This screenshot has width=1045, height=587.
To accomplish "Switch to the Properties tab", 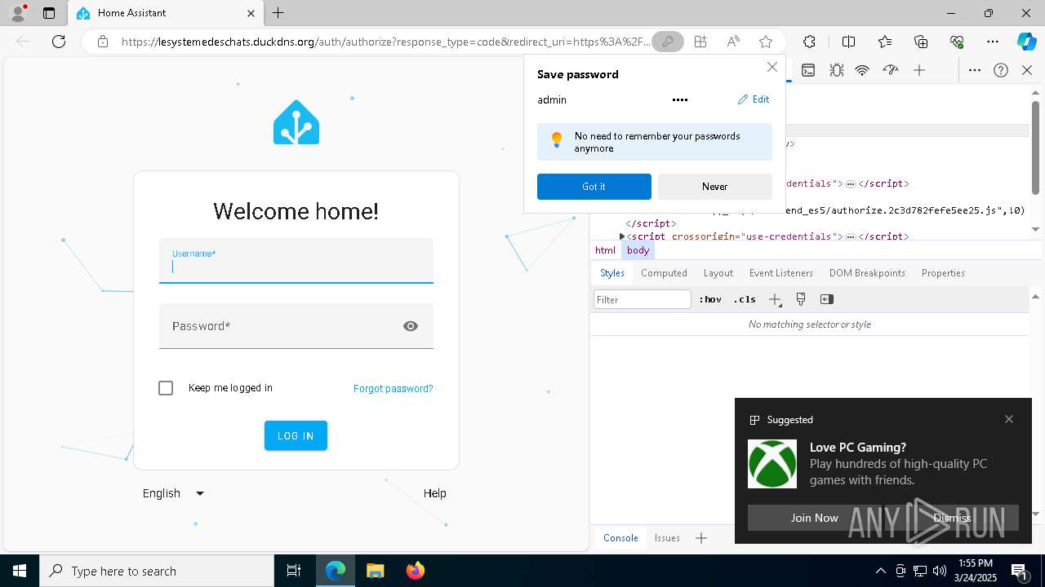I will (943, 273).
